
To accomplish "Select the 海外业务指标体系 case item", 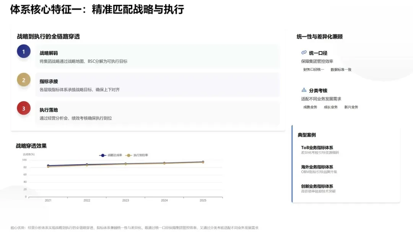I will [317, 167].
